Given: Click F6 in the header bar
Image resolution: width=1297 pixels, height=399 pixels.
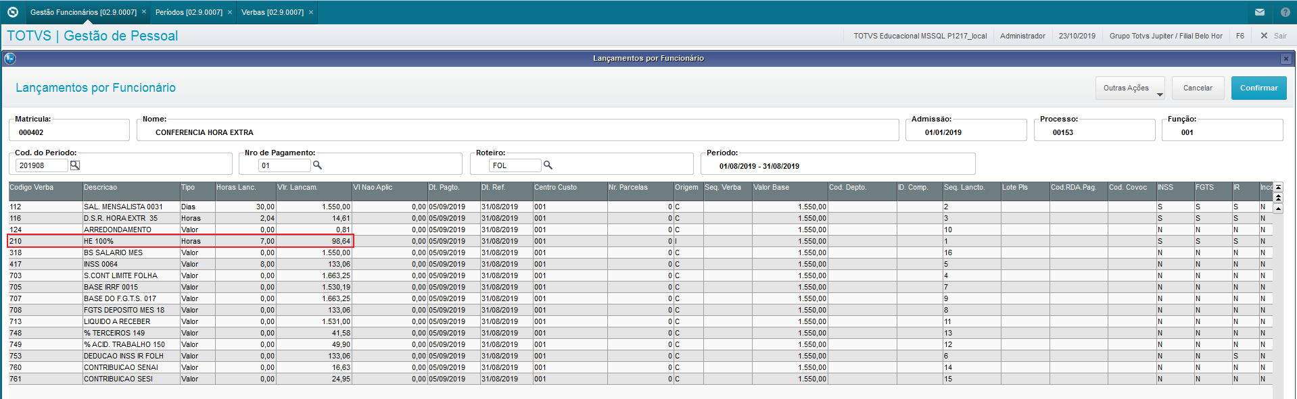Looking at the screenshot, I should point(1240,36).
